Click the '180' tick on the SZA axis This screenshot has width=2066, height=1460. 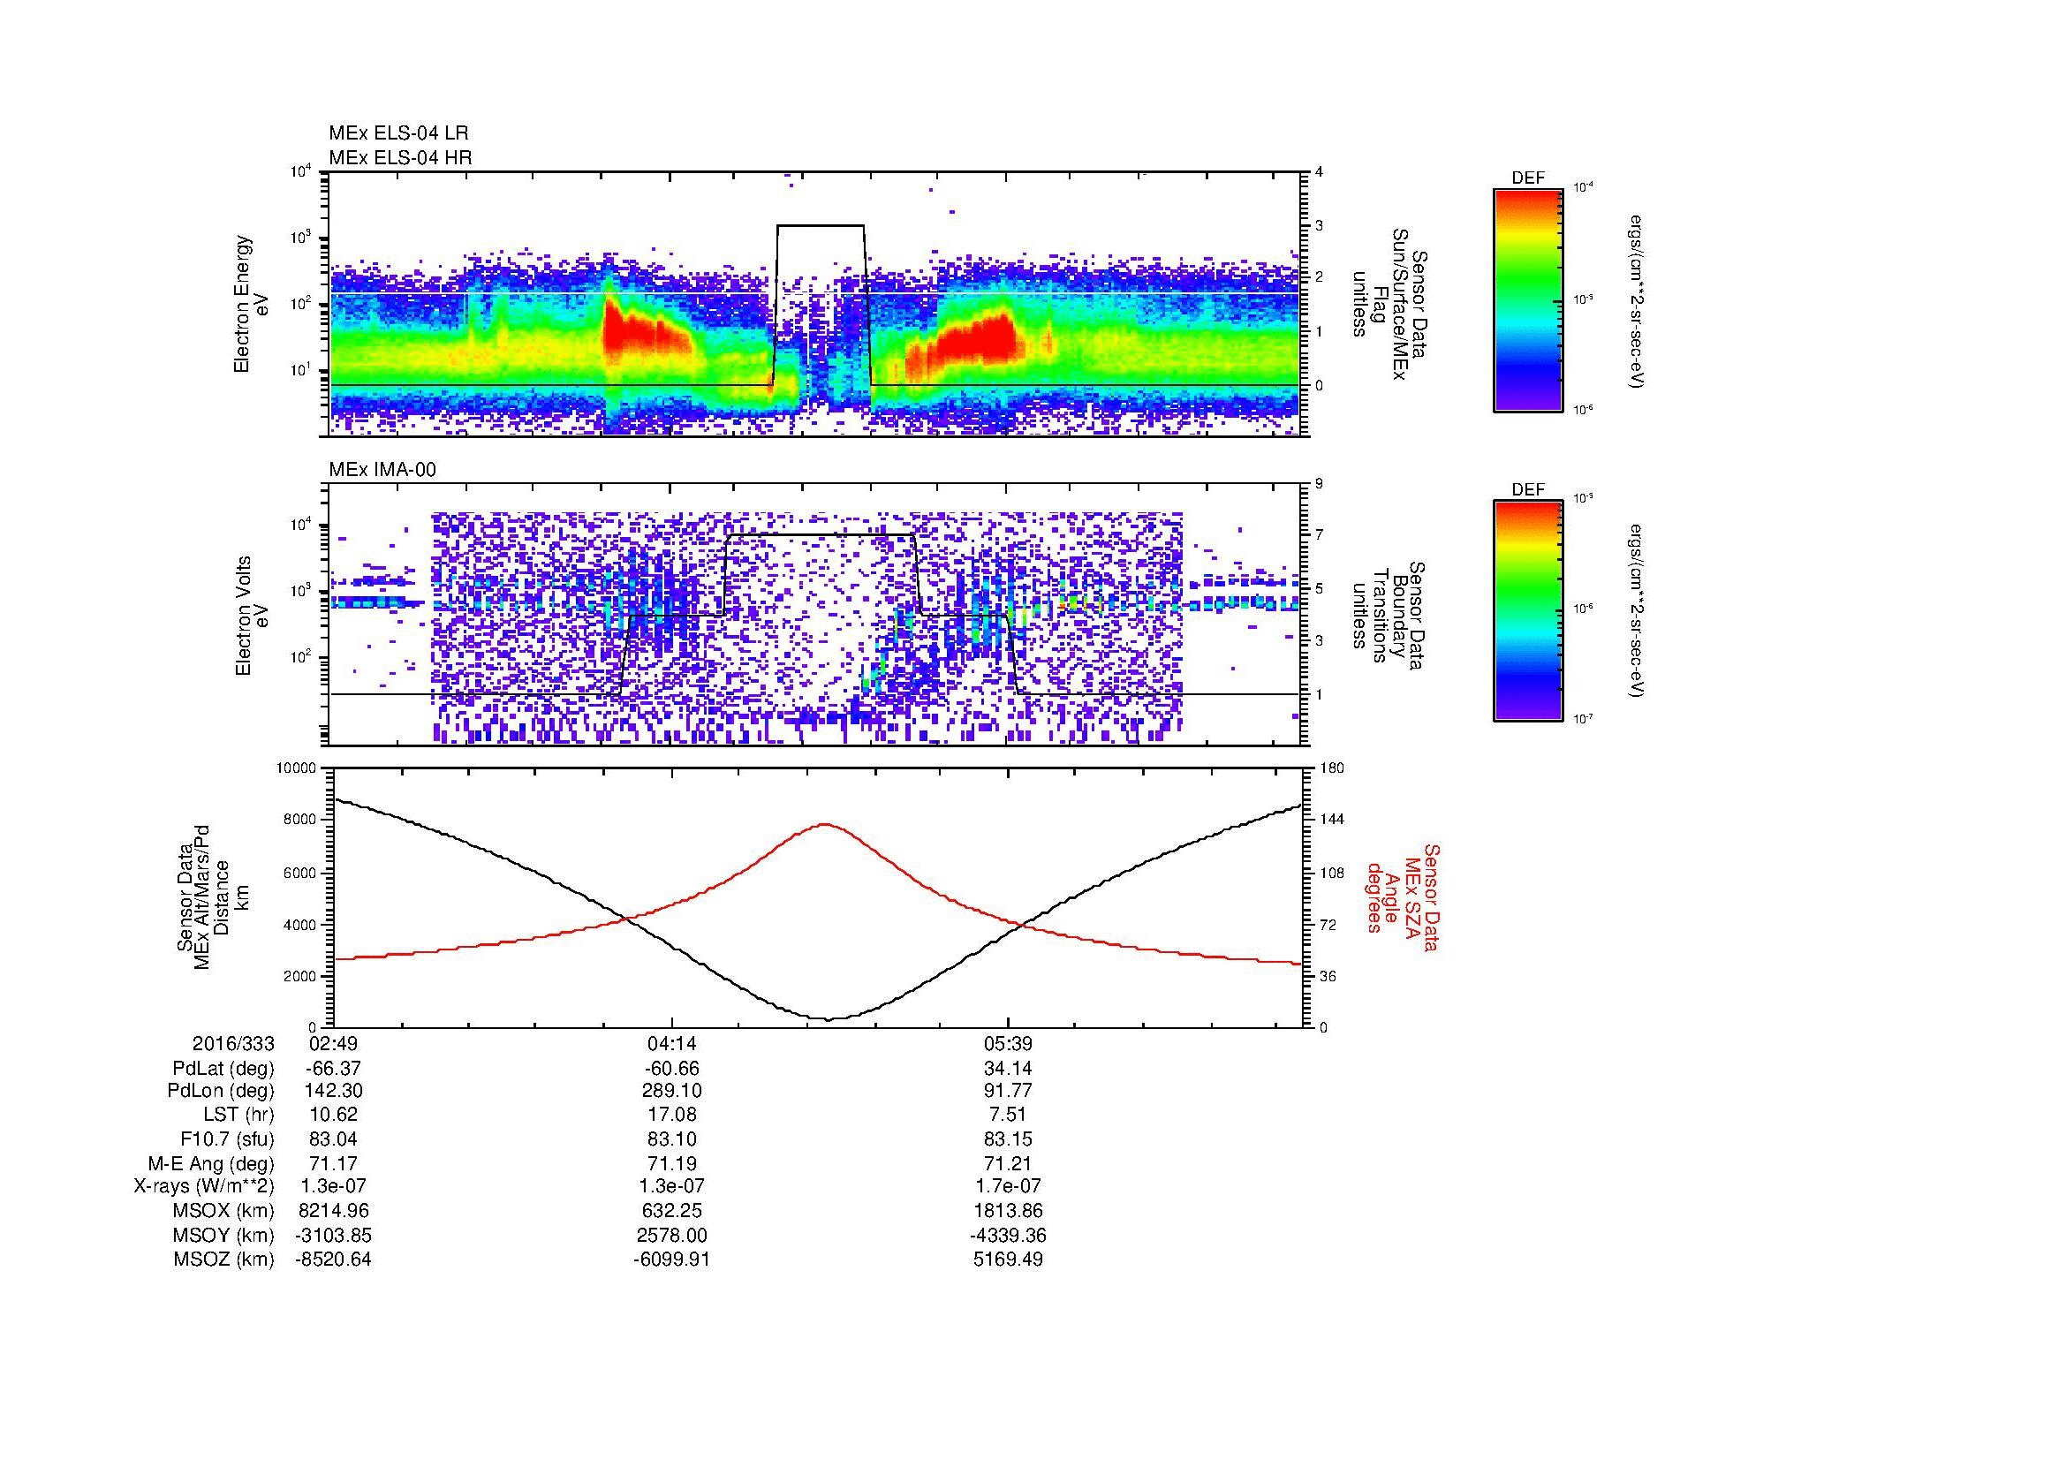1334,768
